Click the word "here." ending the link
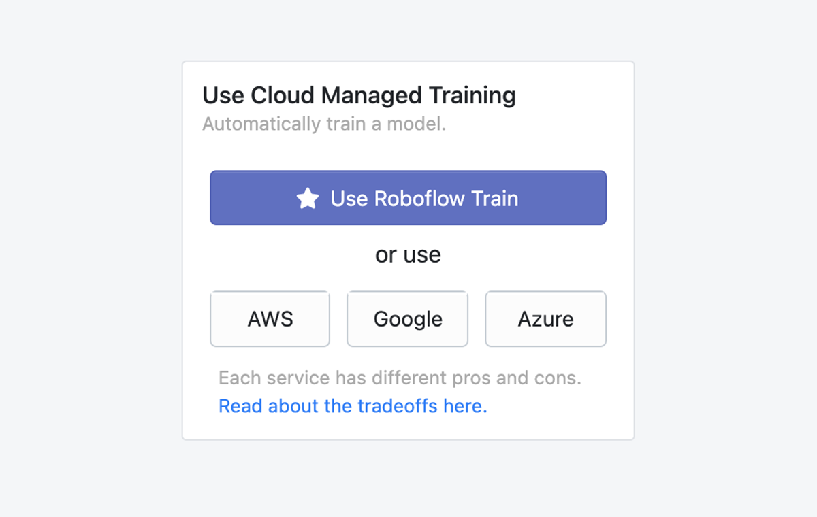Viewport: 817px width, 517px height. click(x=465, y=406)
